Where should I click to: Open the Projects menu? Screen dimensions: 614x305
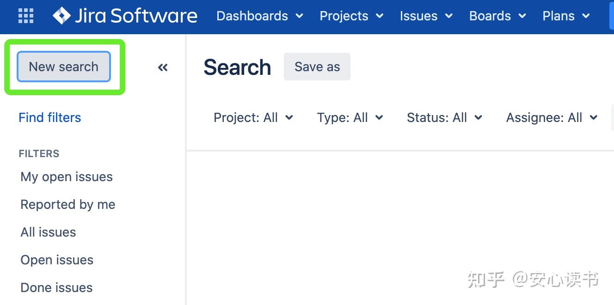(x=352, y=16)
